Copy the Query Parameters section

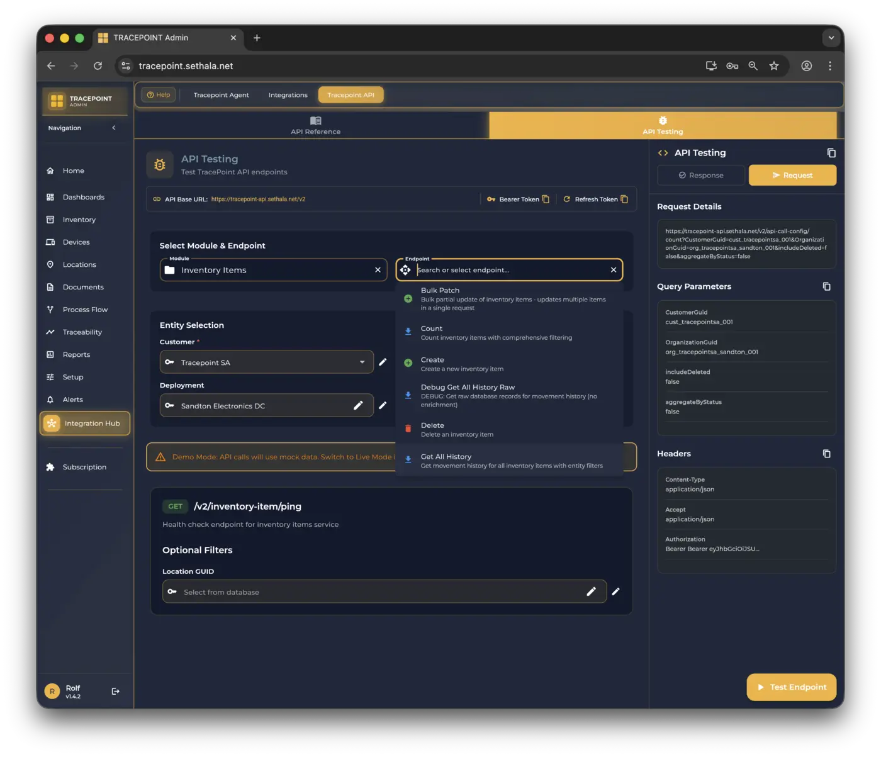coord(826,287)
